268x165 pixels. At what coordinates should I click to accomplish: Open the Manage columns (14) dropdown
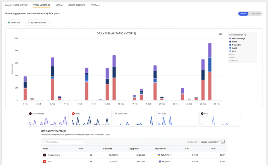point(210,142)
